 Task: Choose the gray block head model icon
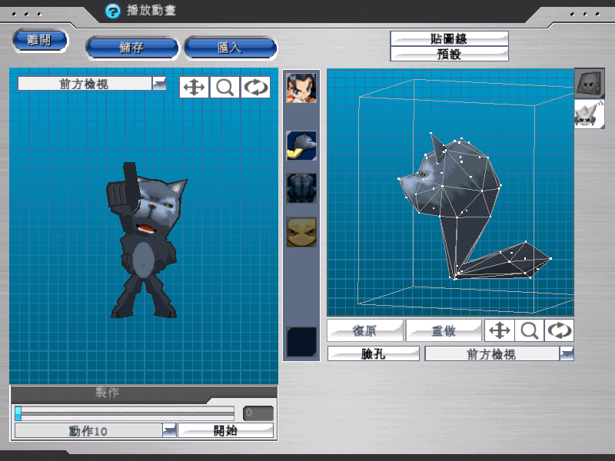[x=590, y=83]
